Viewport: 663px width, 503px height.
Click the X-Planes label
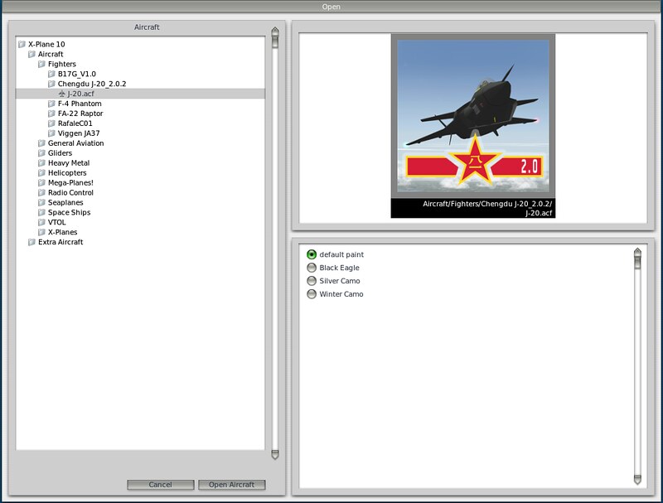63,232
